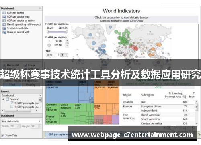Click the Width 733 field
The width and height of the screenshot is (201, 145).
pos(14,126)
